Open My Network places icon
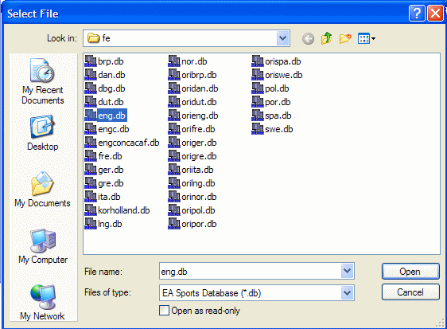The height and width of the screenshot is (329, 447). click(x=43, y=303)
